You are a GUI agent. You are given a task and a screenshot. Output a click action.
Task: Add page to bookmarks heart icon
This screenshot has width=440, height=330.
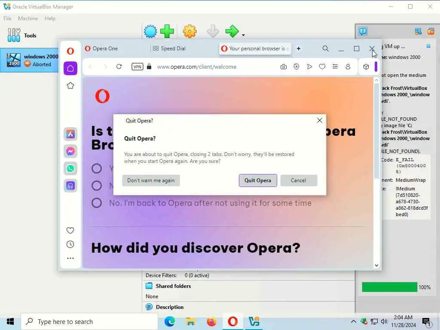pyautogui.click(x=322, y=67)
